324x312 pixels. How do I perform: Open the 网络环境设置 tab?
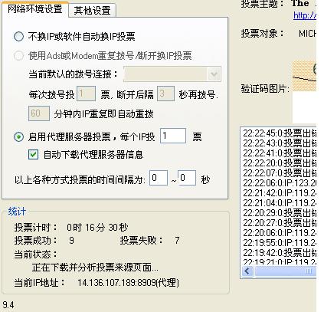(x=35, y=9)
